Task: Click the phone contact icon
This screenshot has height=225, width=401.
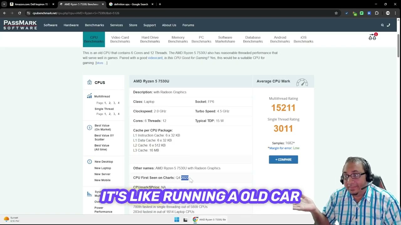Action: 388,25
